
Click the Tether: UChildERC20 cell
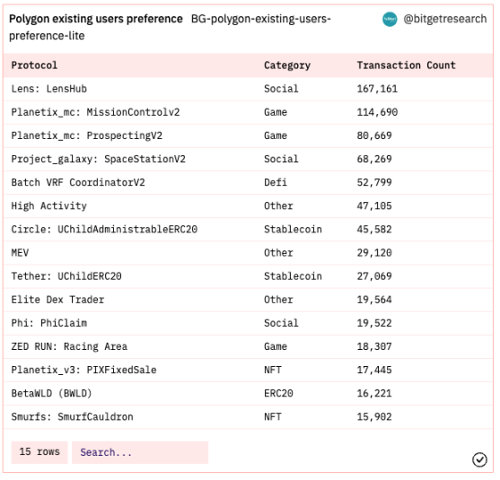pyautogui.click(x=67, y=278)
